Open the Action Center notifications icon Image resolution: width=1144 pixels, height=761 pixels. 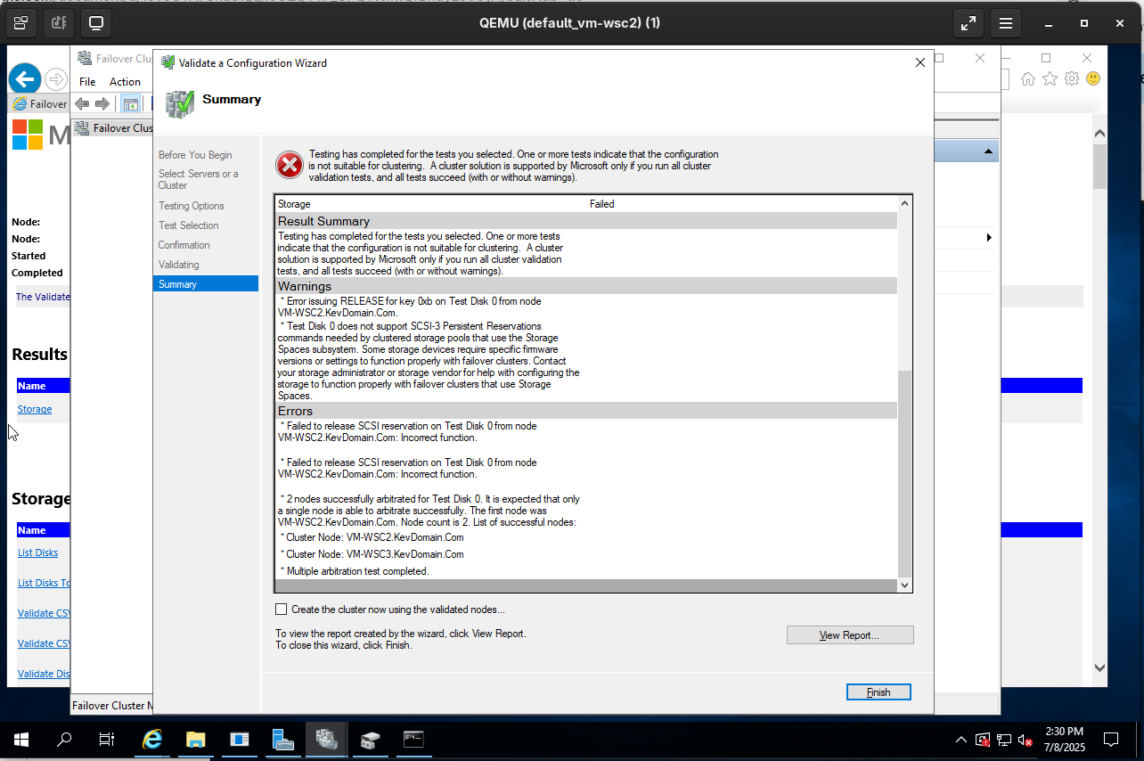click(1111, 740)
